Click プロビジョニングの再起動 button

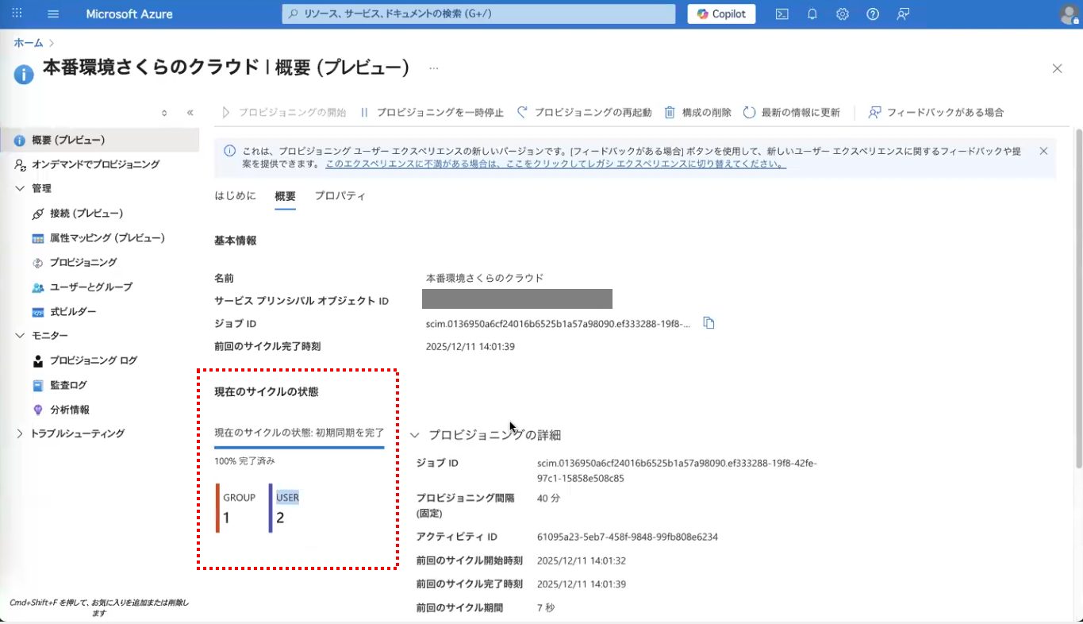tap(584, 113)
